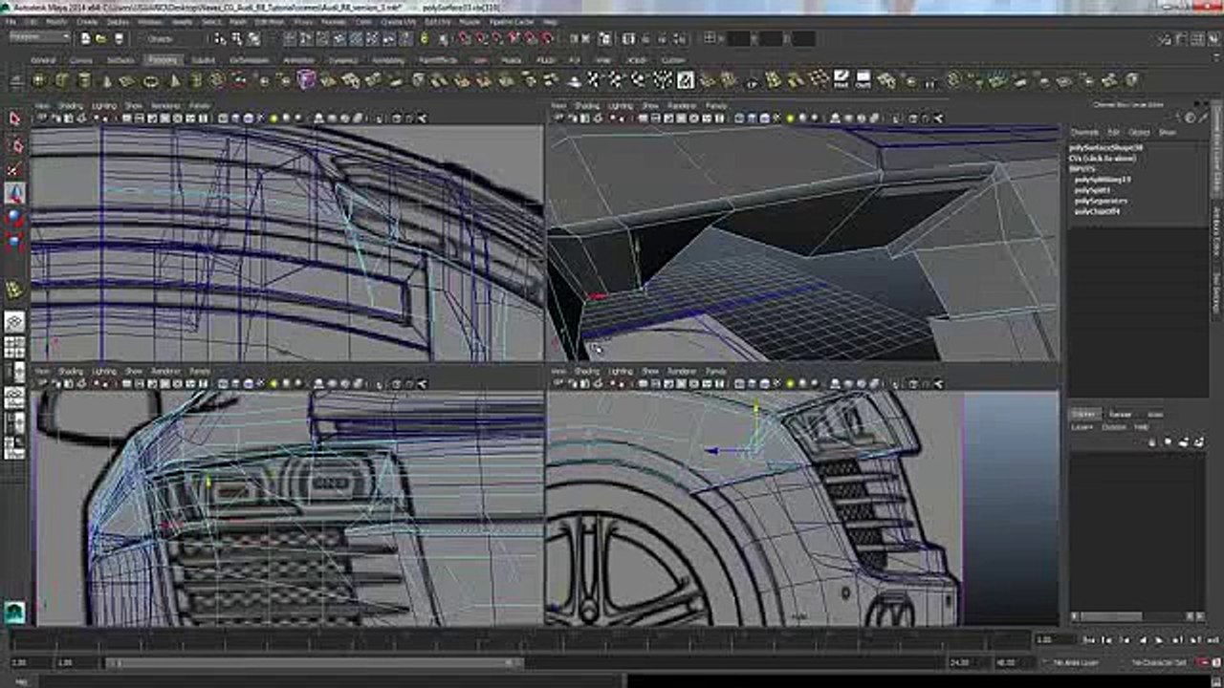
Task: Create a polygon plane from the shelf
Action: [x=127, y=80]
